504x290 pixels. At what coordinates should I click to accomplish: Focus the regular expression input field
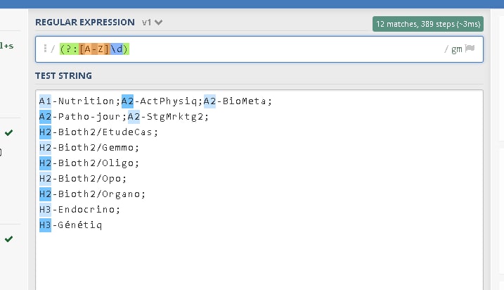[x=259, y=49]
